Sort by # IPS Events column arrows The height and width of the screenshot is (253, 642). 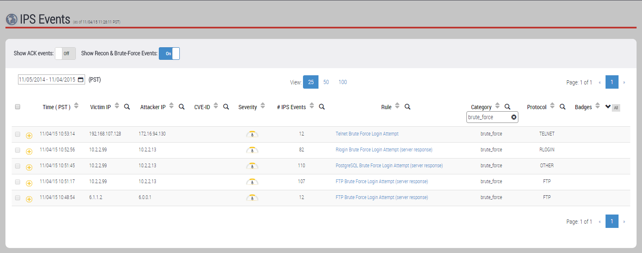click(311, 106)
